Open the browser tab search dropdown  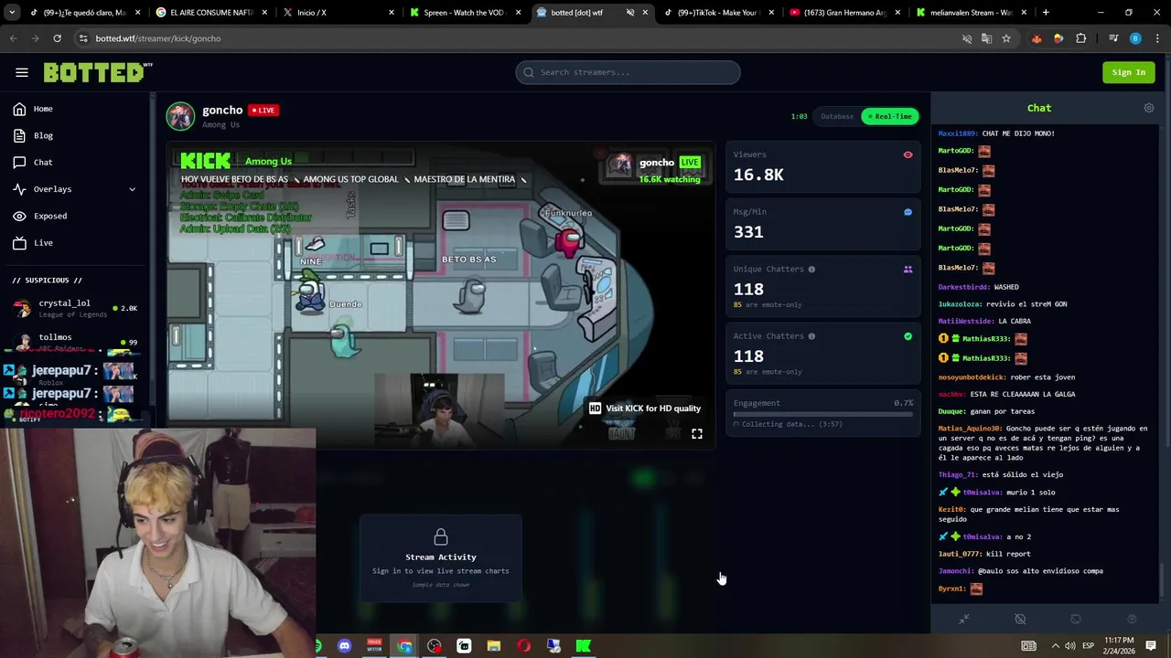point(12,13)
